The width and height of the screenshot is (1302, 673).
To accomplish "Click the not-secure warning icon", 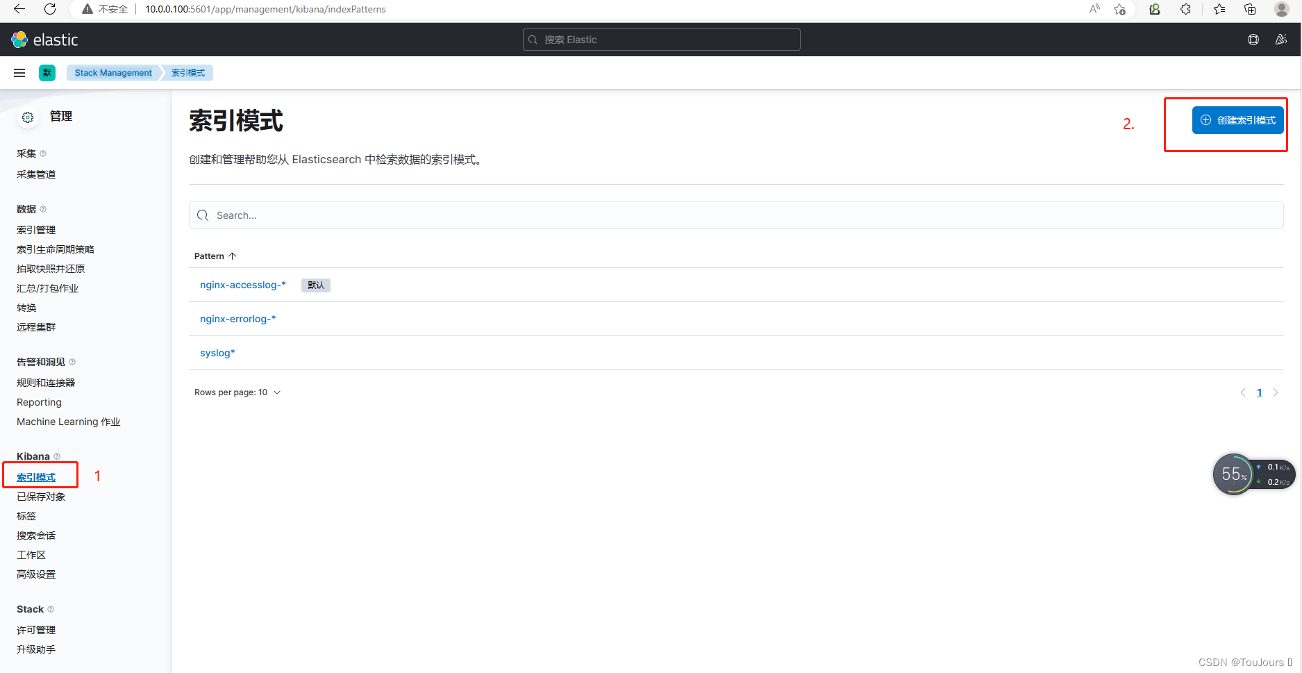I will pyautogui.click(x=87, y=9).
